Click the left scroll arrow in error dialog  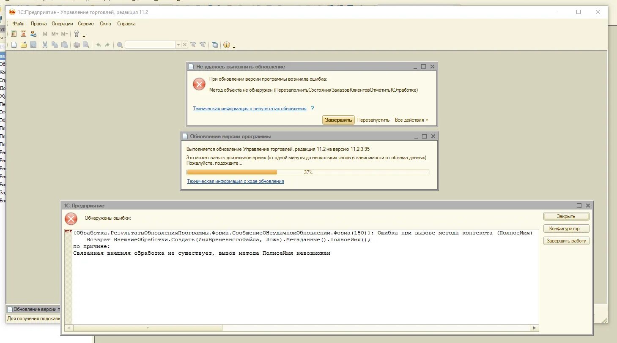click(x=68, y=328)
